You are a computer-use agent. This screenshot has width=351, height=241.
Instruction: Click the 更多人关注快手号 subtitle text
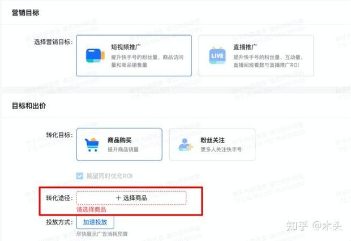(221, 149)
